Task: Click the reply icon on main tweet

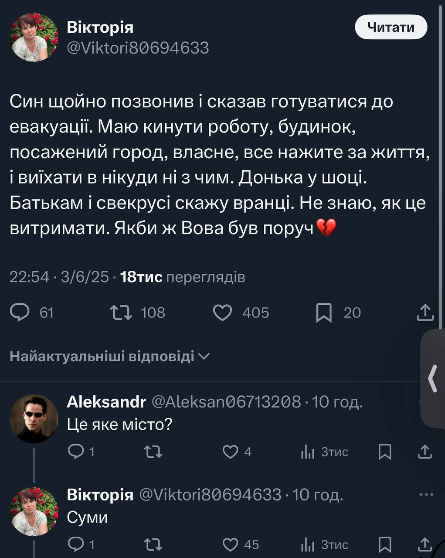Action: pyautogui.click(x=20, y=313)
